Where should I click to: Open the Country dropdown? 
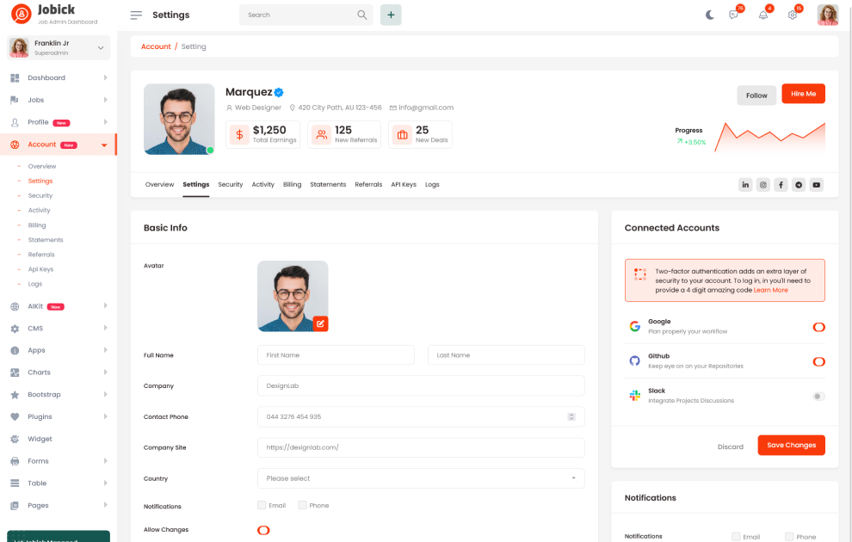(421, 478)
